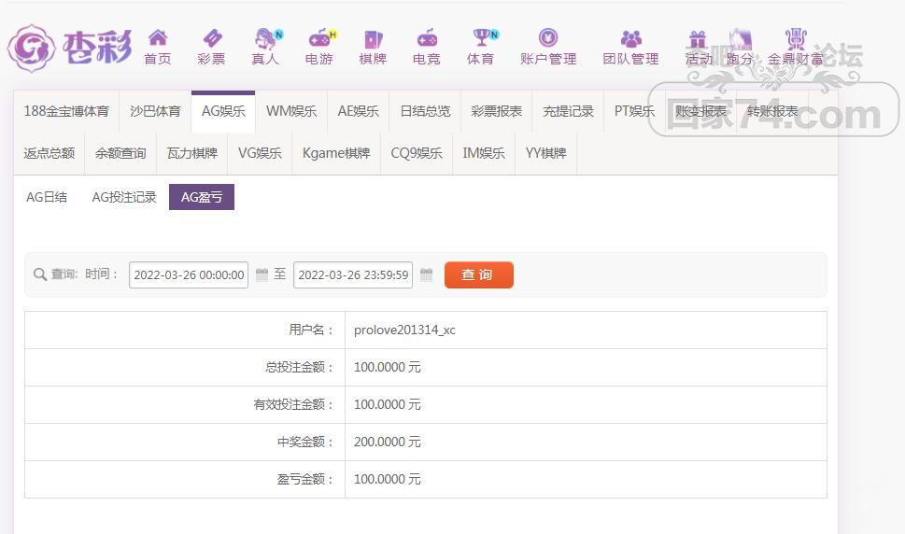Image resolution: width=905 pixels, height=534 pixels.
Task: Open the 余额查询 tab
Action: 120,153
